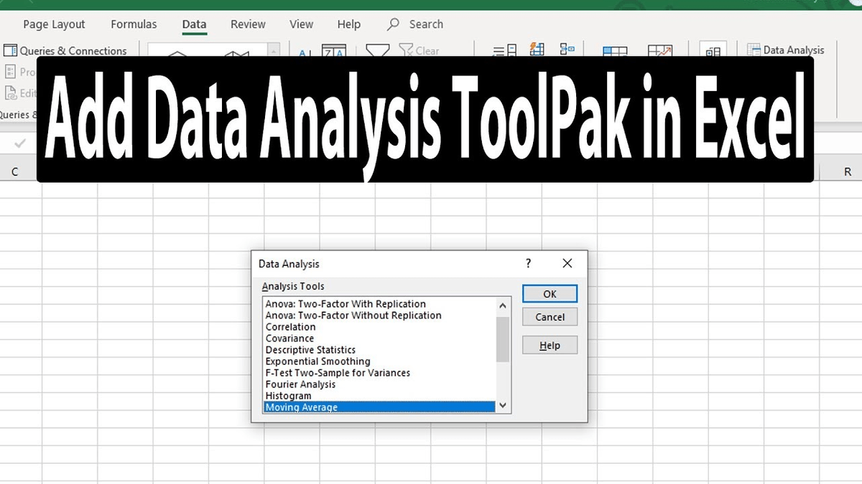Confirm with the OK button
The height and width of the screenshot is (484, 862).
[x=549, y=293]
